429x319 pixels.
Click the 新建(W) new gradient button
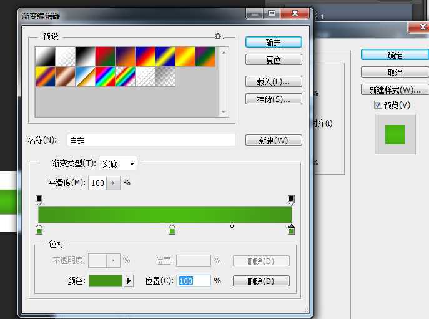274,140
